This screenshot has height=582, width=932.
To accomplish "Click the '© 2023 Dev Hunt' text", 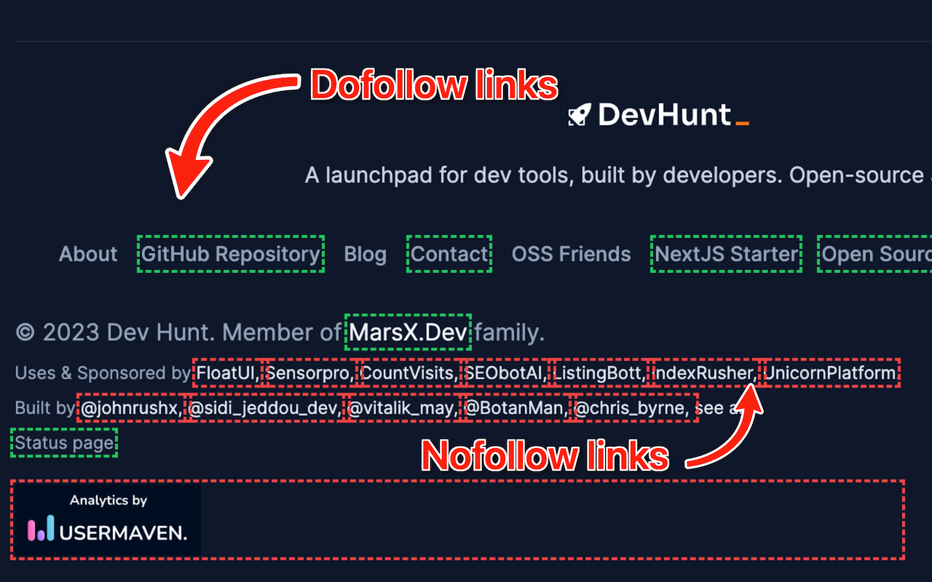I will click(114, 332).
